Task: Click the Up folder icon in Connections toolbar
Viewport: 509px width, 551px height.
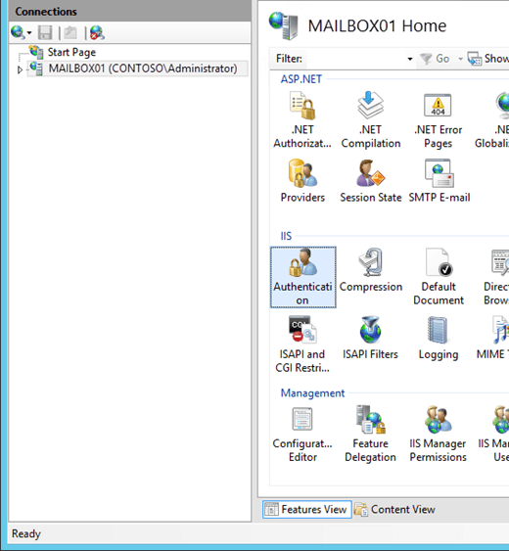Action: (70, 32)
